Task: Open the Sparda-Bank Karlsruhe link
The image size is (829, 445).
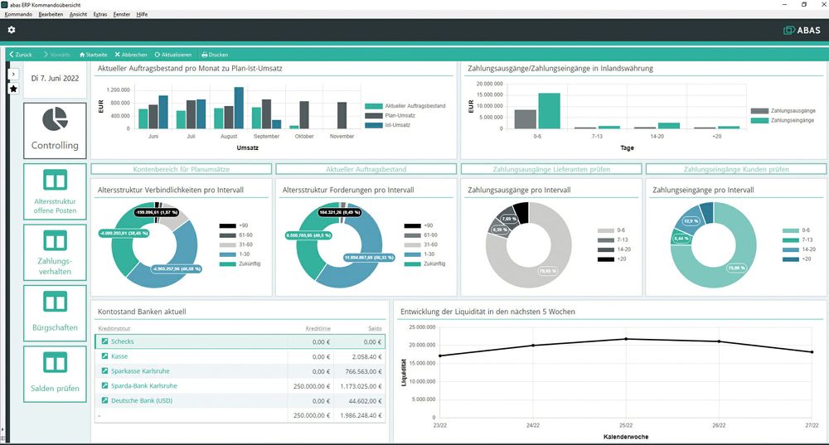Action: 143,386
